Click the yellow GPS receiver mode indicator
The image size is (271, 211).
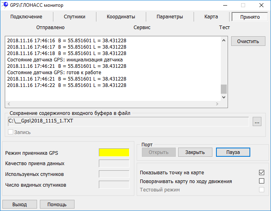point(114,152)
